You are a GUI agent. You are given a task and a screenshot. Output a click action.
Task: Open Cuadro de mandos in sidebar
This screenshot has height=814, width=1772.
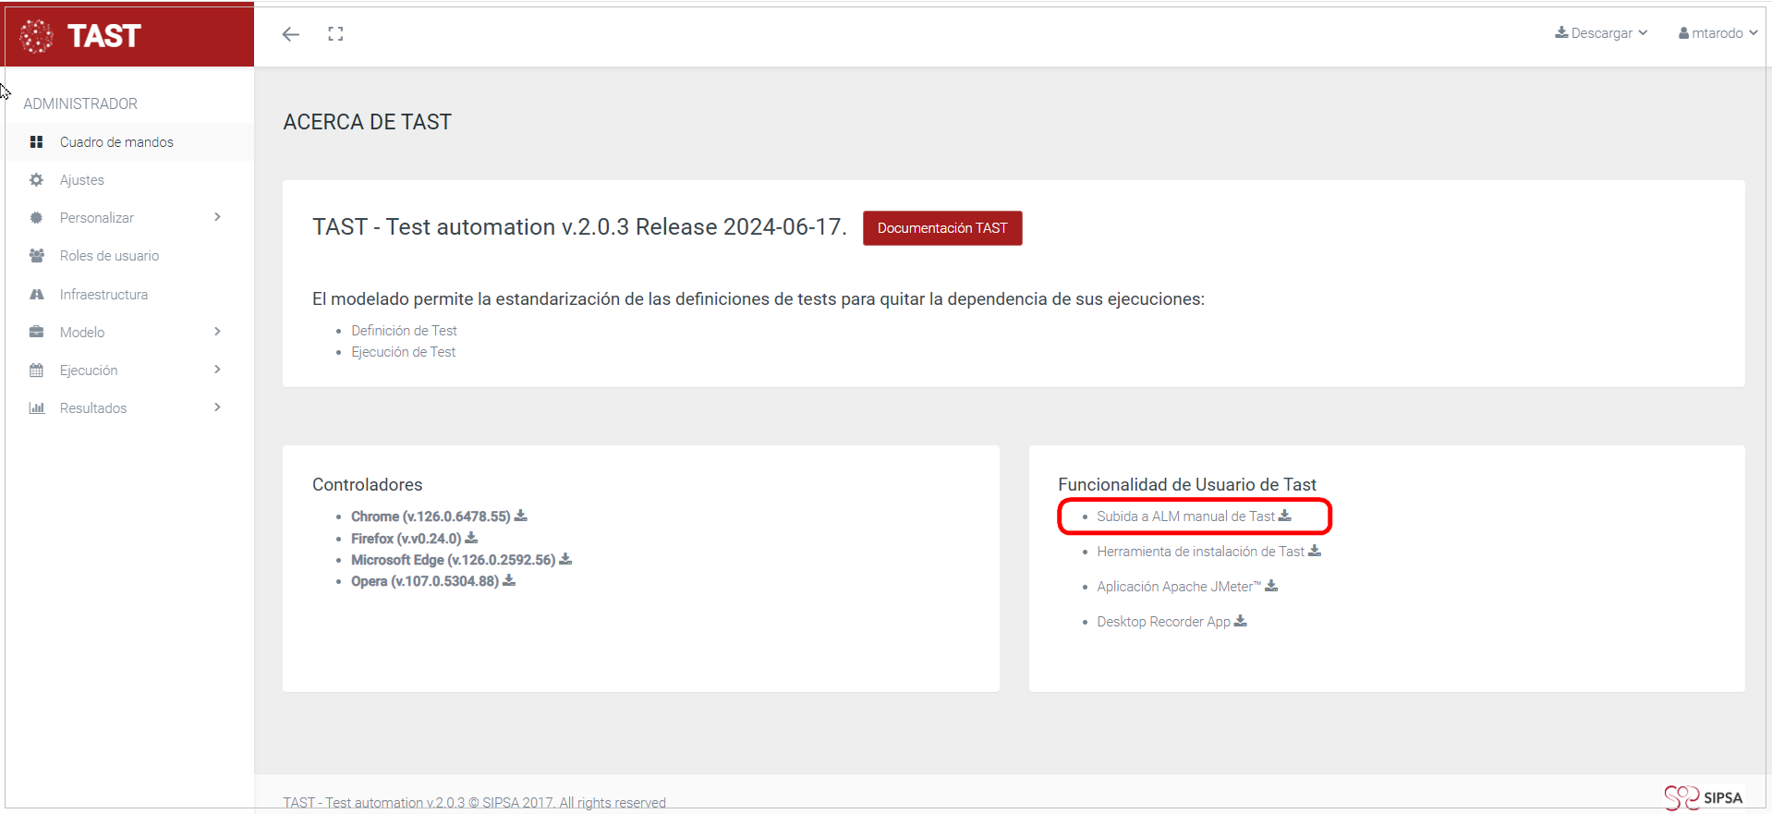click(x=116, y=142)
